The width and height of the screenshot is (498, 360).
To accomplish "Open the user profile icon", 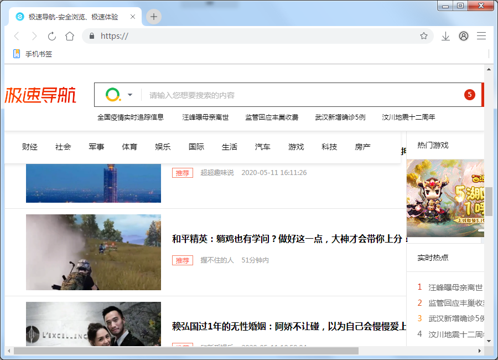I will (x=464, y=35).
